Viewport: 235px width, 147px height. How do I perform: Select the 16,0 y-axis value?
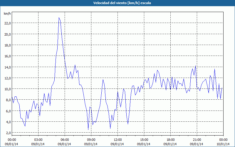[x=8, y=56]
